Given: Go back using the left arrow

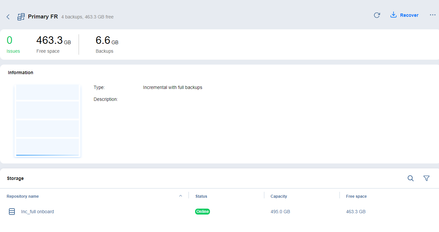Looking at the screenshot, I should (8, 17).
